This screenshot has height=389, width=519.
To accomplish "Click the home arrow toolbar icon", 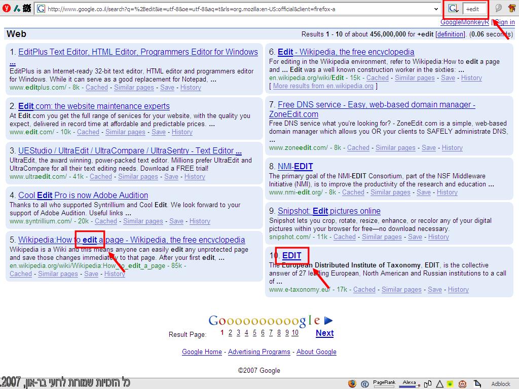I will [512, 8].
